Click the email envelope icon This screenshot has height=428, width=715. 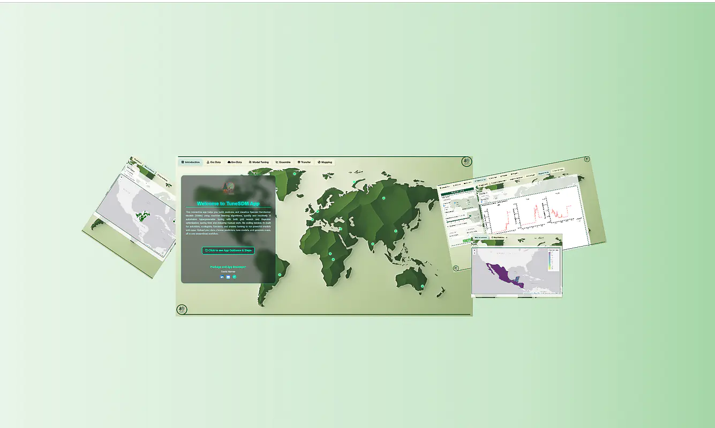(x=228, y=277)
